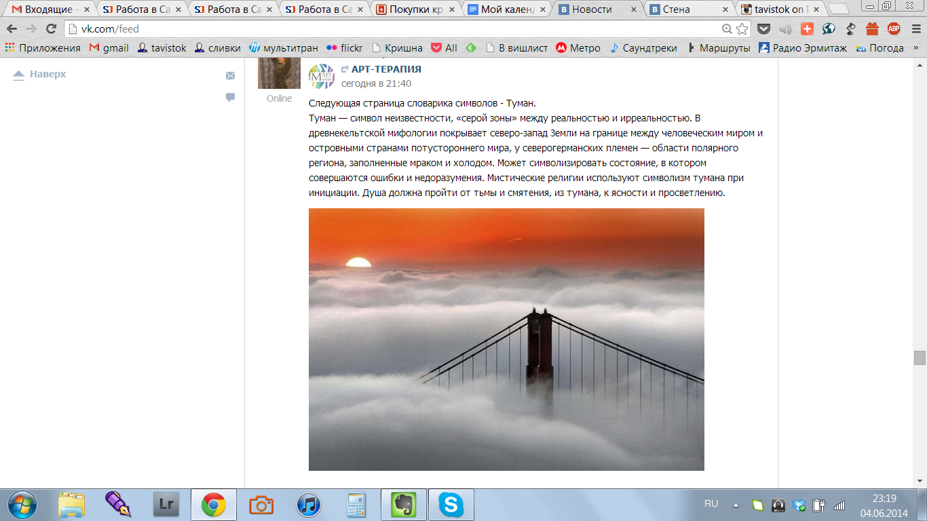Switch keyboard language from RU
The height and width of the screenshot is (521, 927).
click(711, 504)
